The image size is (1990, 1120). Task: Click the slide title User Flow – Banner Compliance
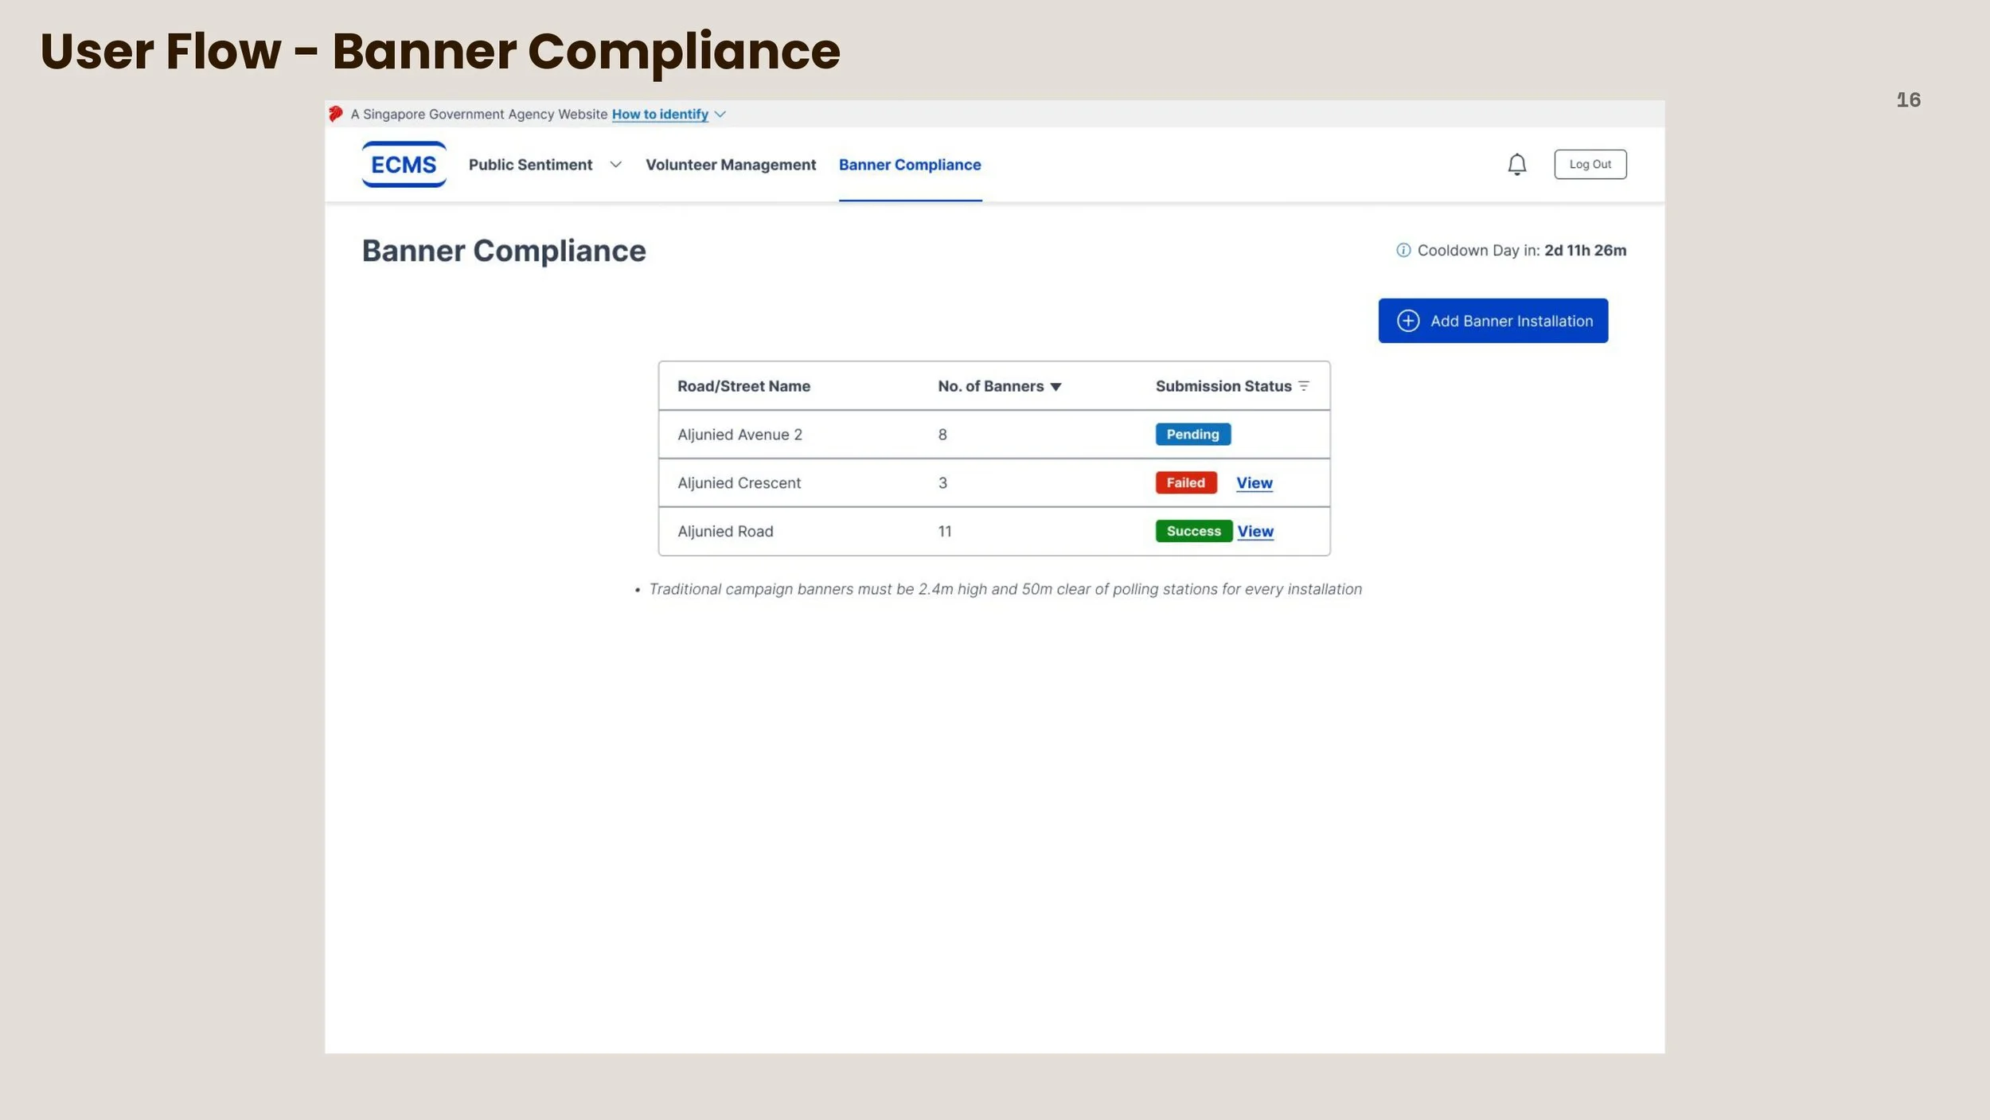(x=440, y=51)
